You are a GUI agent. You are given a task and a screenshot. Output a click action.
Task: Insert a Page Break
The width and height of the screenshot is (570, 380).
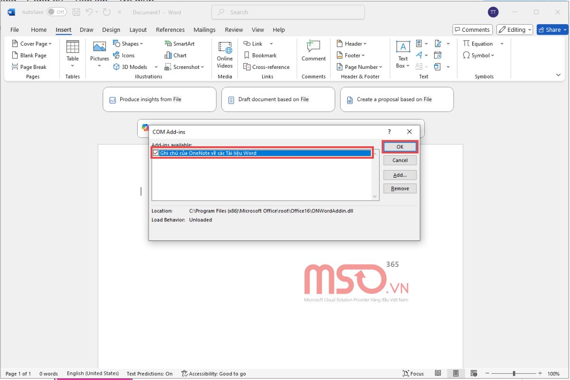[29, 67]
